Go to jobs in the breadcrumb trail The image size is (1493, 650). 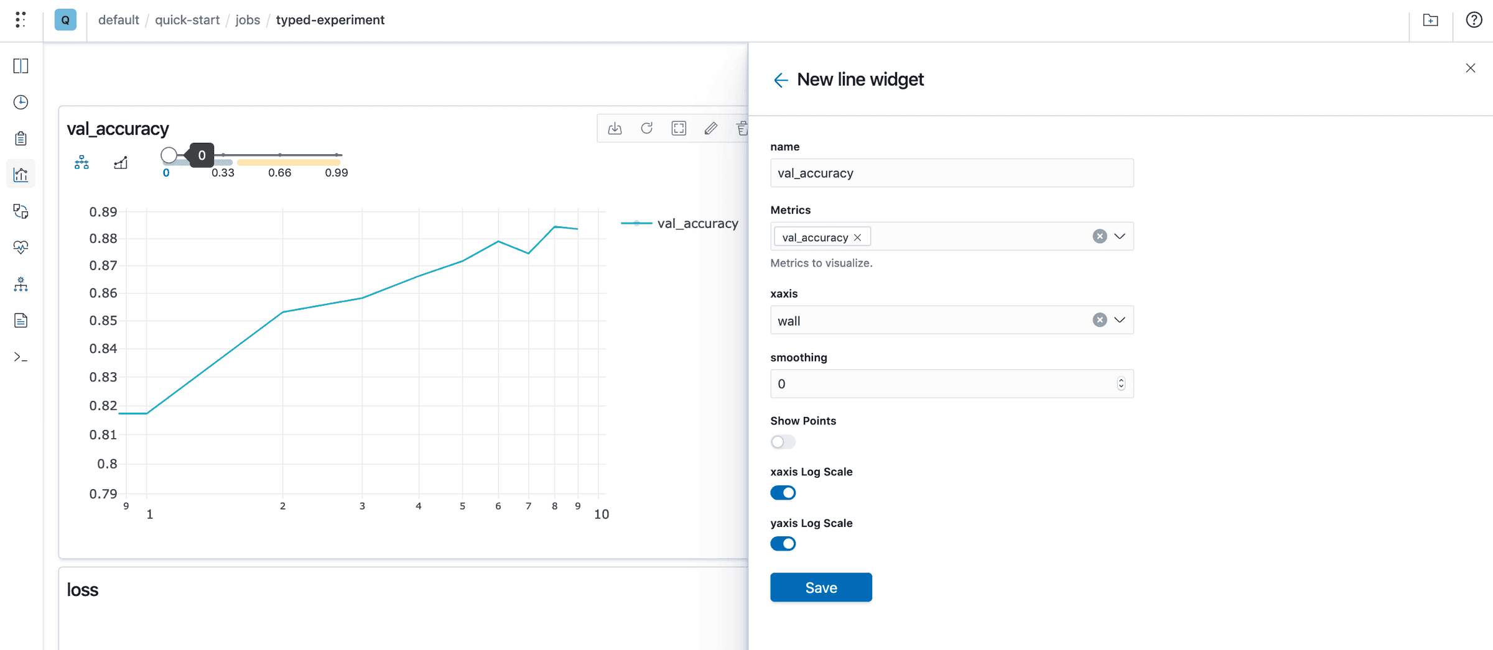[248, 19]
